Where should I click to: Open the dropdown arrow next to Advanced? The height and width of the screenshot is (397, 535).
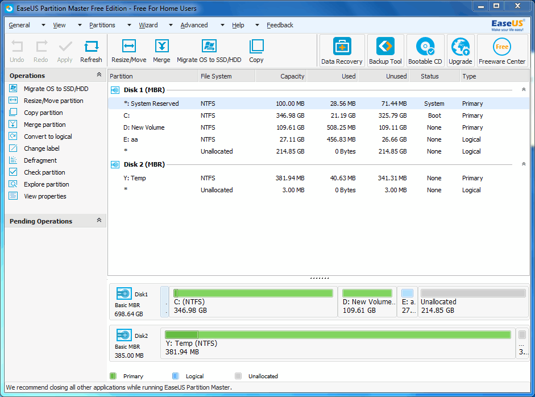222,25
